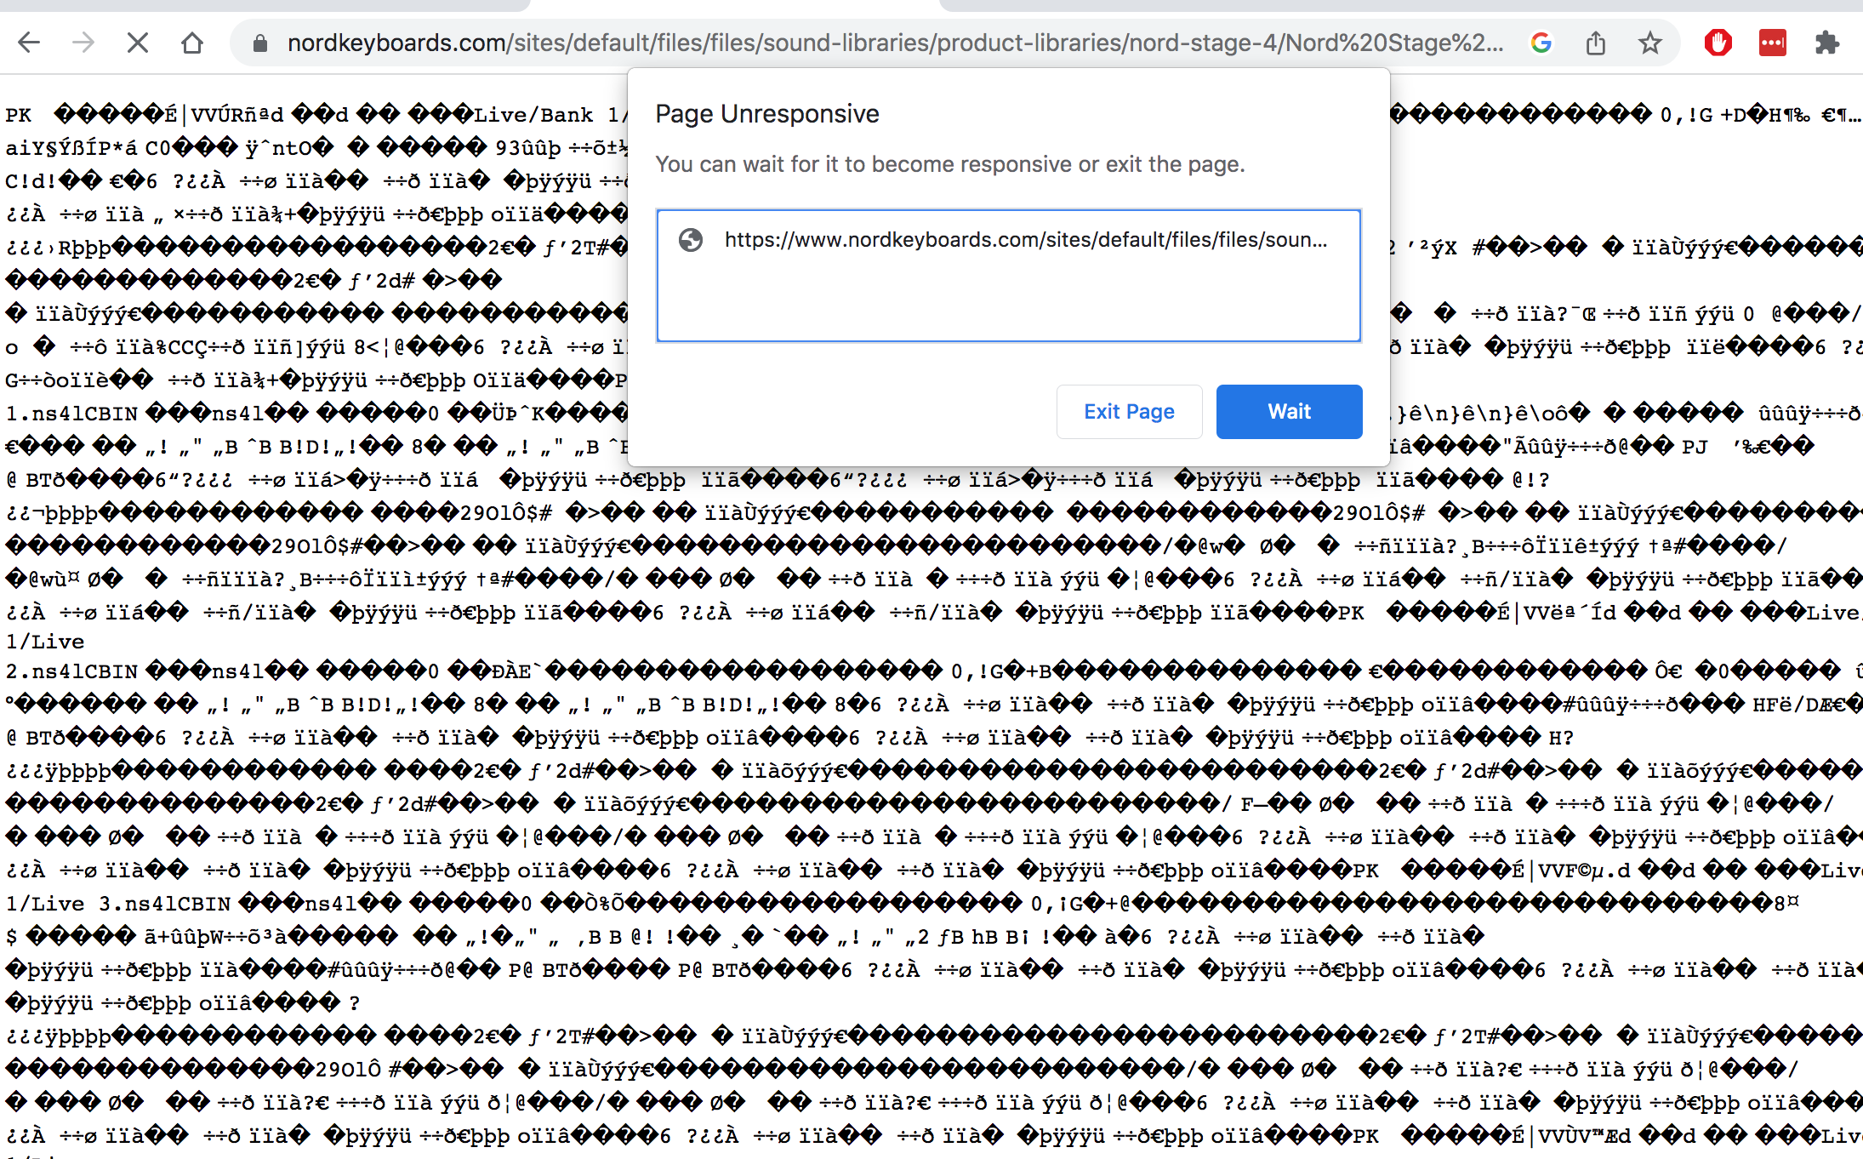This screenshot has height=1159, width=1863.
Task: Open the red stop-hand ad blocker extension
Action: tap(1718, 43)
